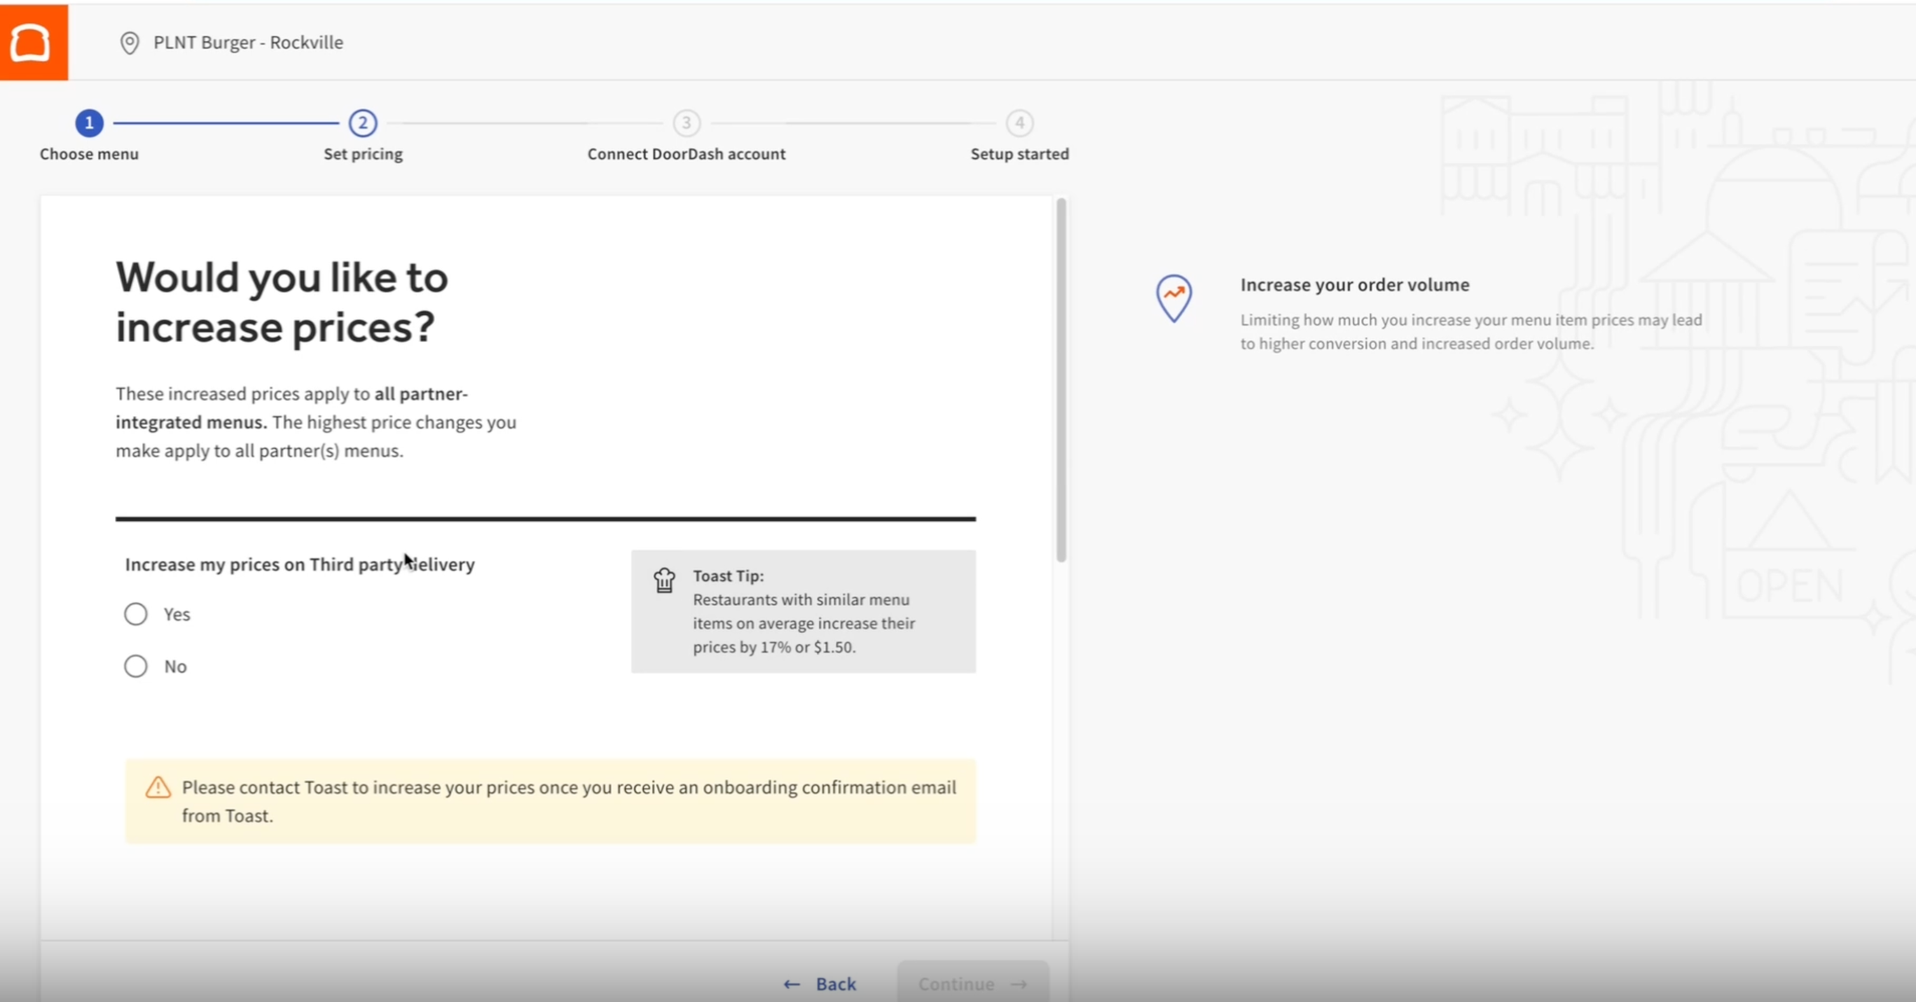This screenshot has width=1916, height=1002.
Task: Click the Increase your order volume heading
Action: tap(1354, 285)
